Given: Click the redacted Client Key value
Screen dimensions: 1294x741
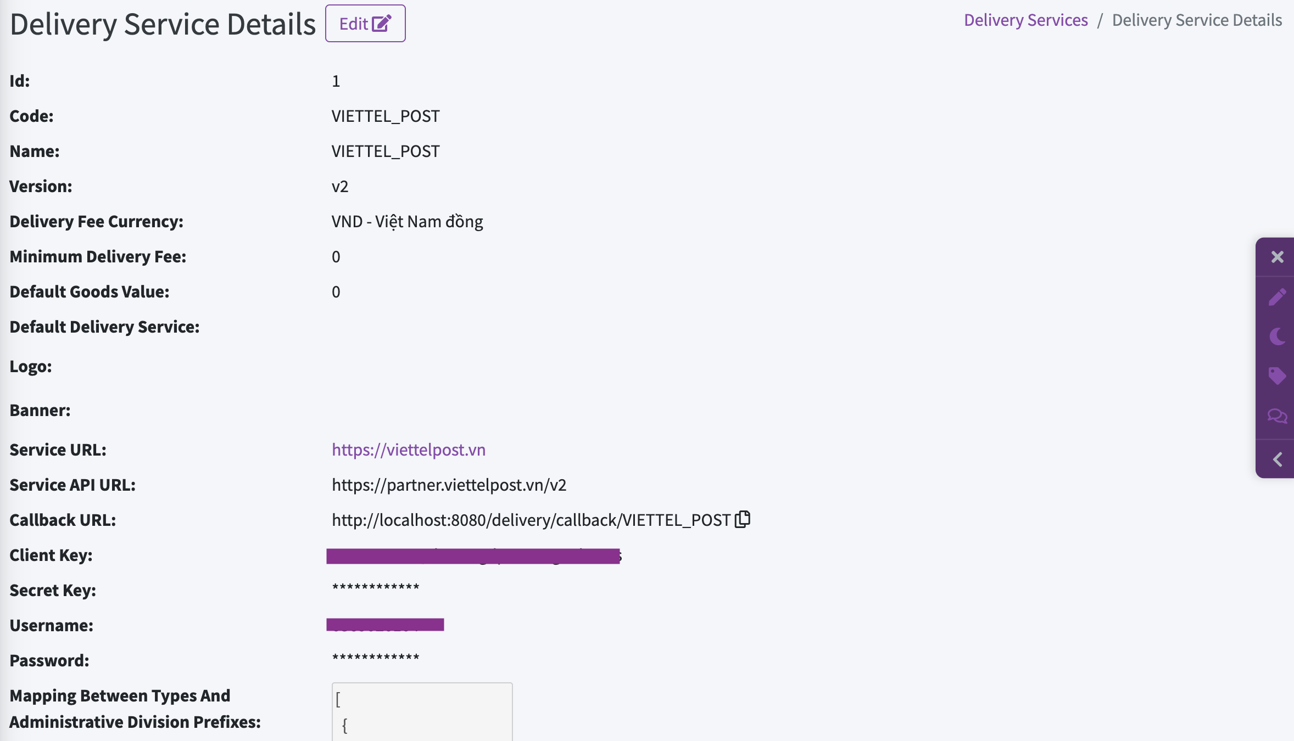Looking at the screenshot, I should (473, 556).
